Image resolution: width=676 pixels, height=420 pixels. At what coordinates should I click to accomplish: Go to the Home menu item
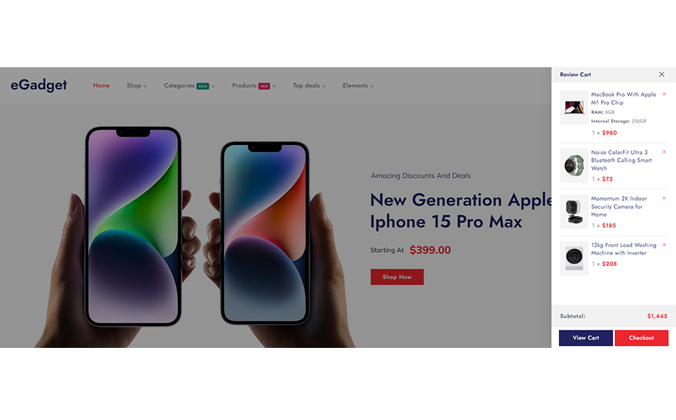[102, 85]
